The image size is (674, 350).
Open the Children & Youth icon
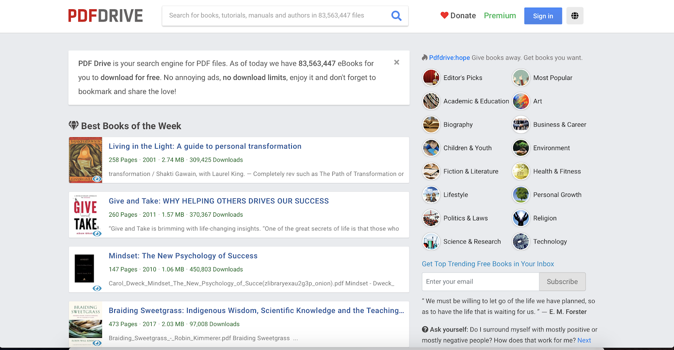click(x=431, y=148)
